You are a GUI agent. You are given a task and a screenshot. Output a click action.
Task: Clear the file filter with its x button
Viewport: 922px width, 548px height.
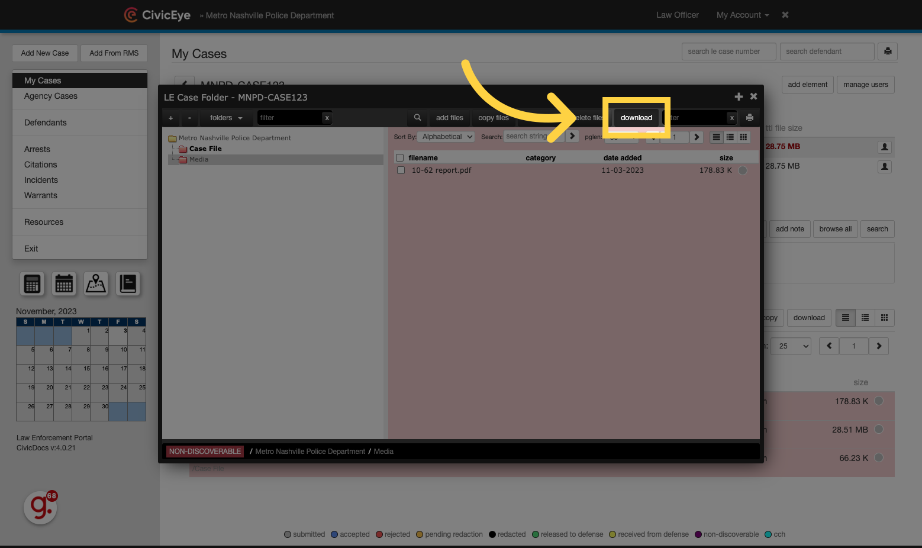coord(732,118)
